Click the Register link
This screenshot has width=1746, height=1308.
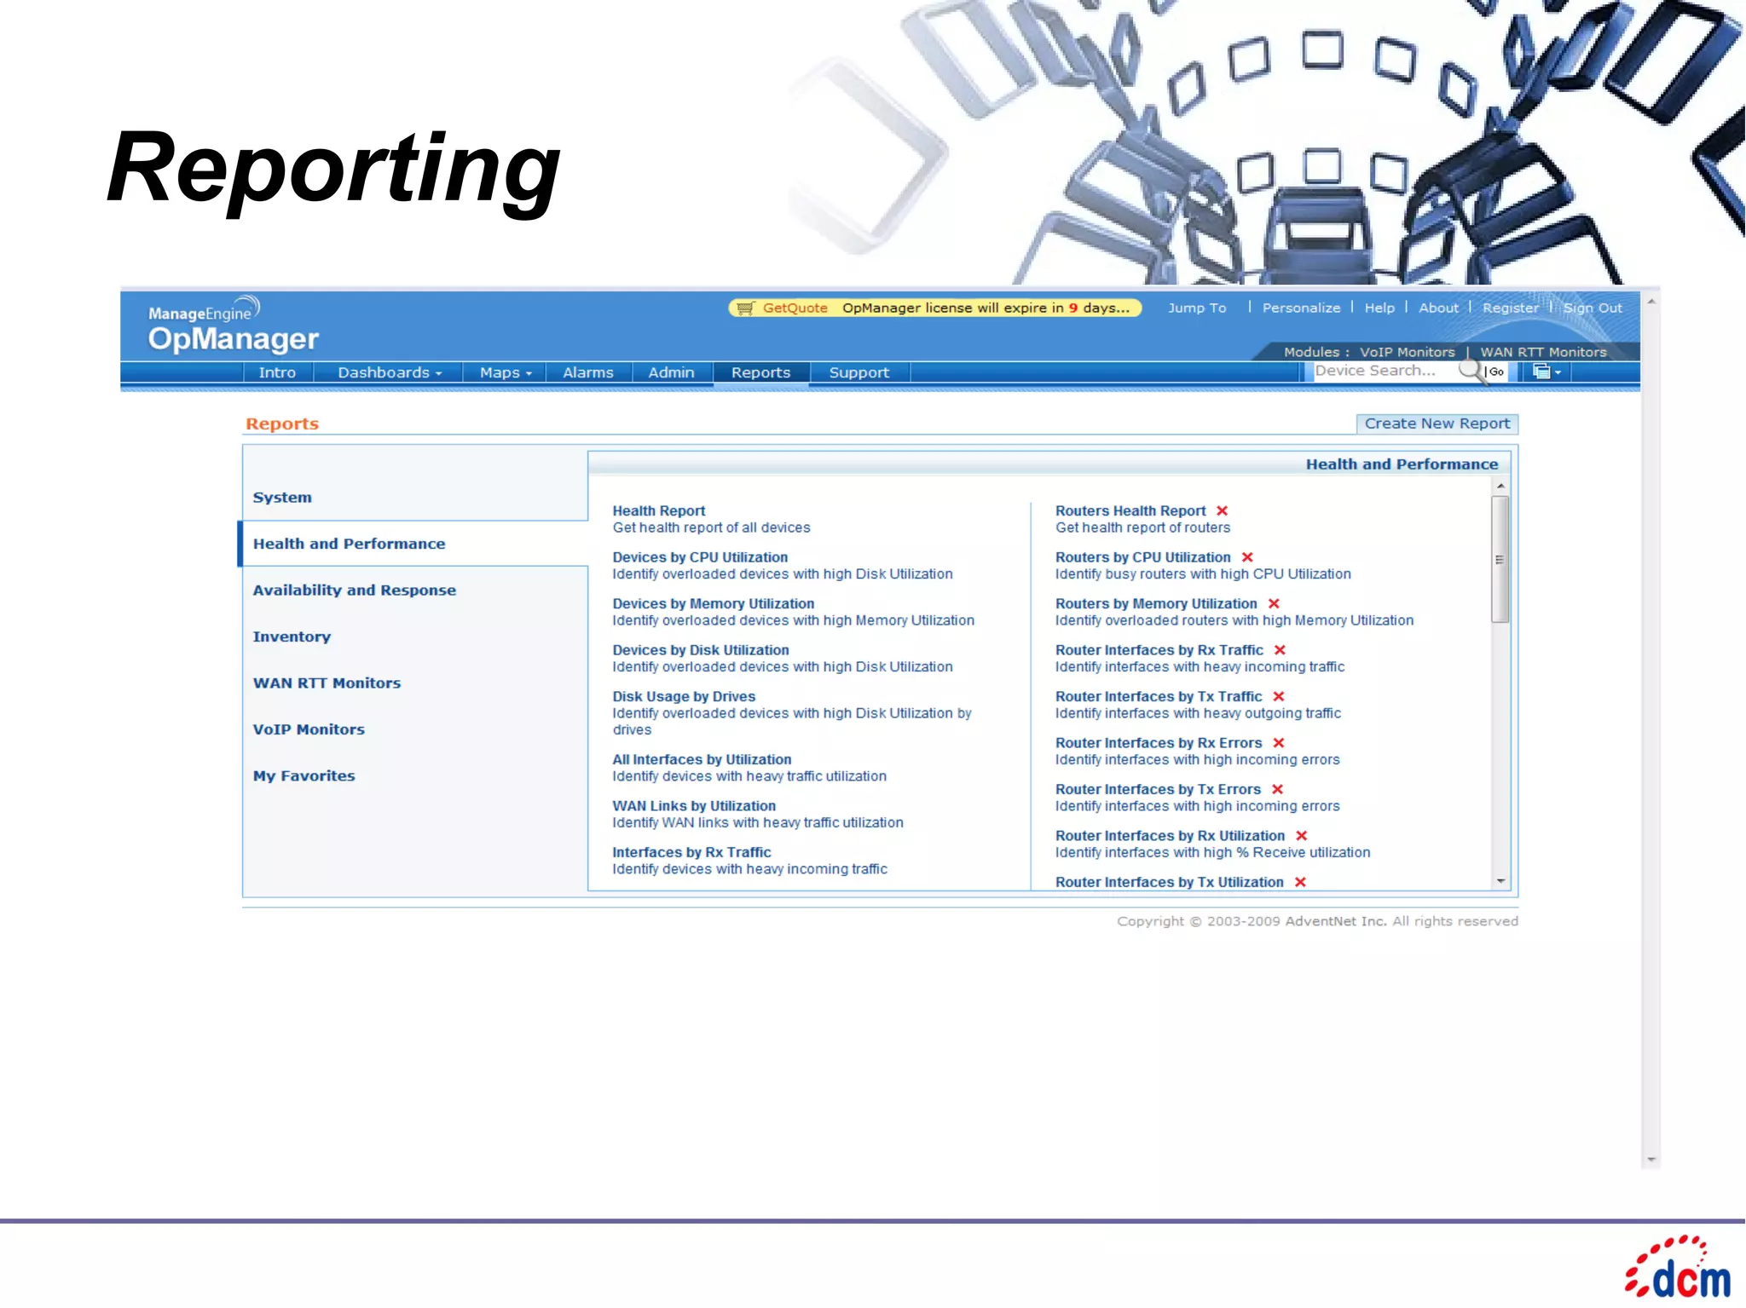click(x=1510, y=308)
